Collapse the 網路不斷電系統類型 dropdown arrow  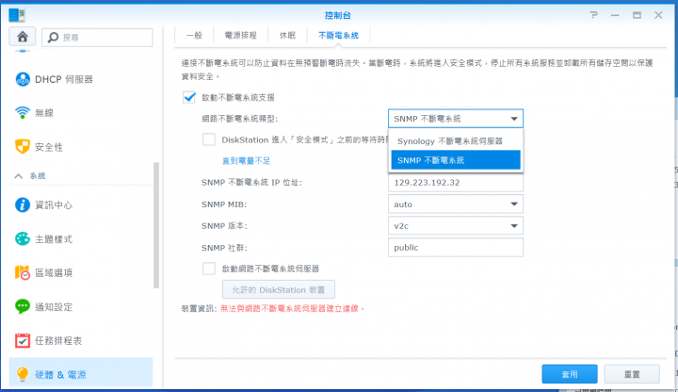click(514, 119)
